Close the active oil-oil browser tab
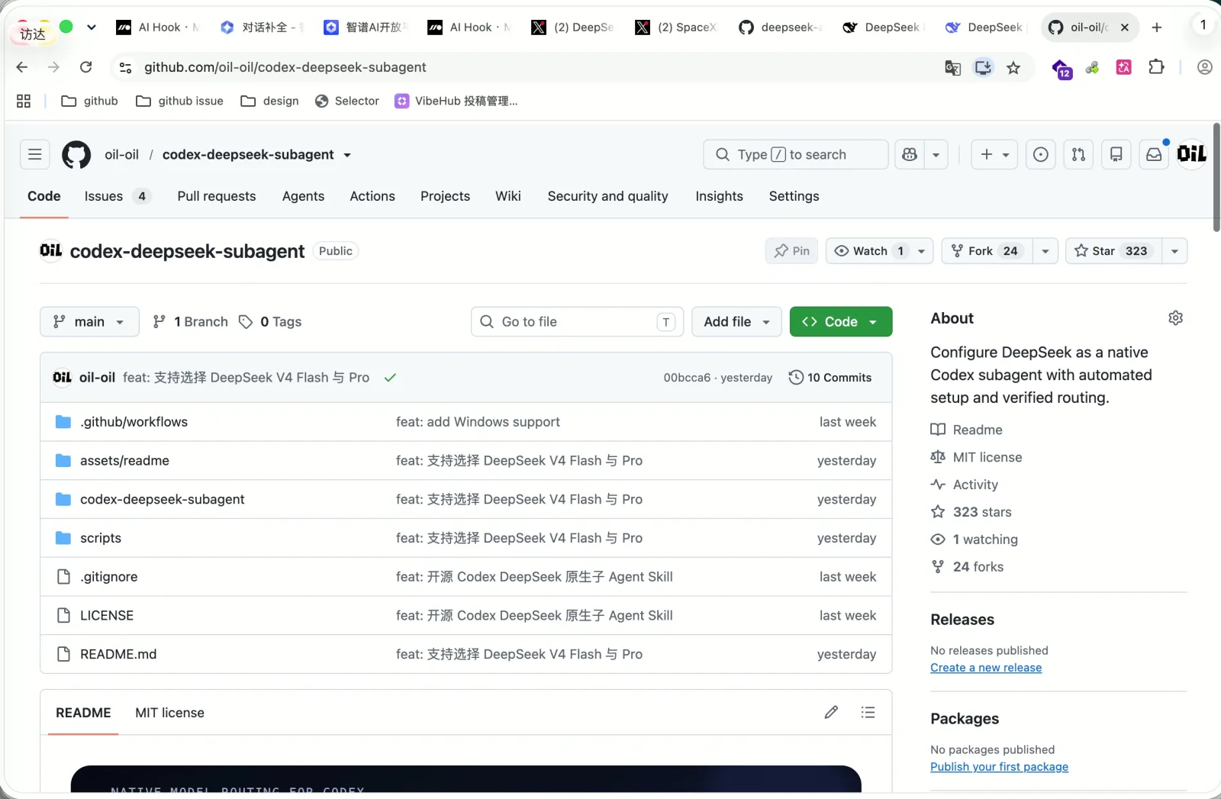 (x=1125, y=27)
